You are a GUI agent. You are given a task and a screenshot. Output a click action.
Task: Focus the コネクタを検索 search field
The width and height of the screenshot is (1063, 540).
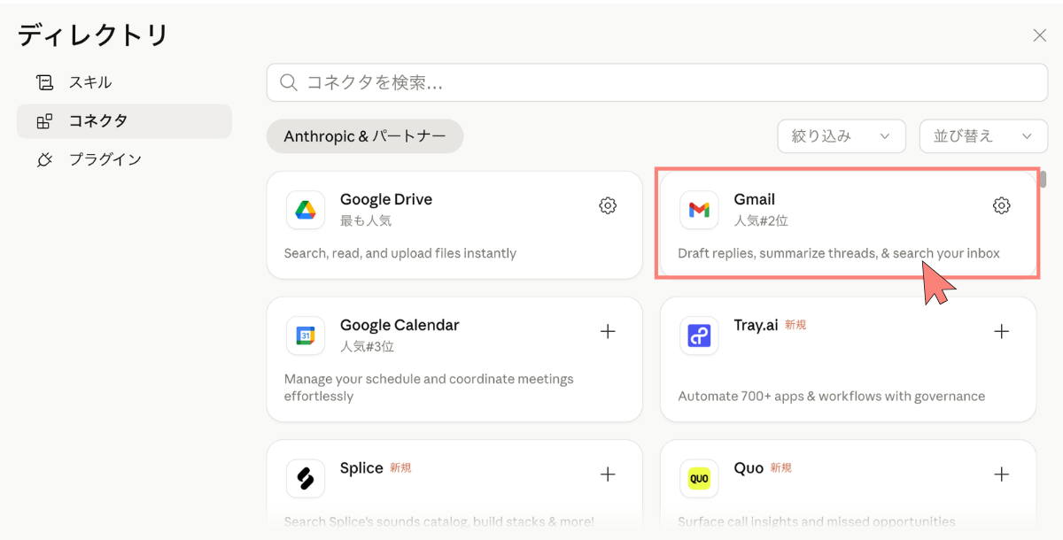pyautogui.click(x=657, y=82)
